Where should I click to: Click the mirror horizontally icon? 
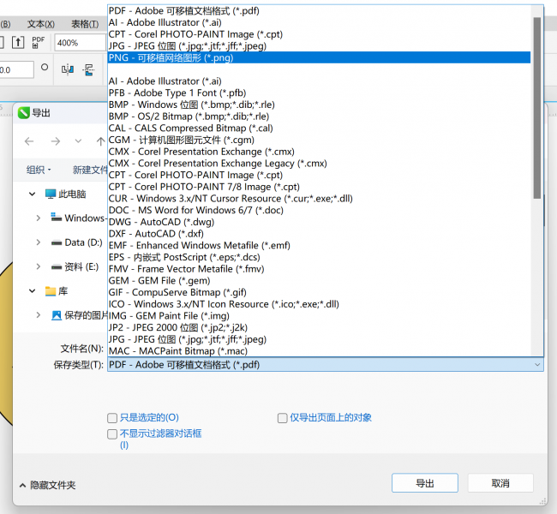(x=68, y=69)
